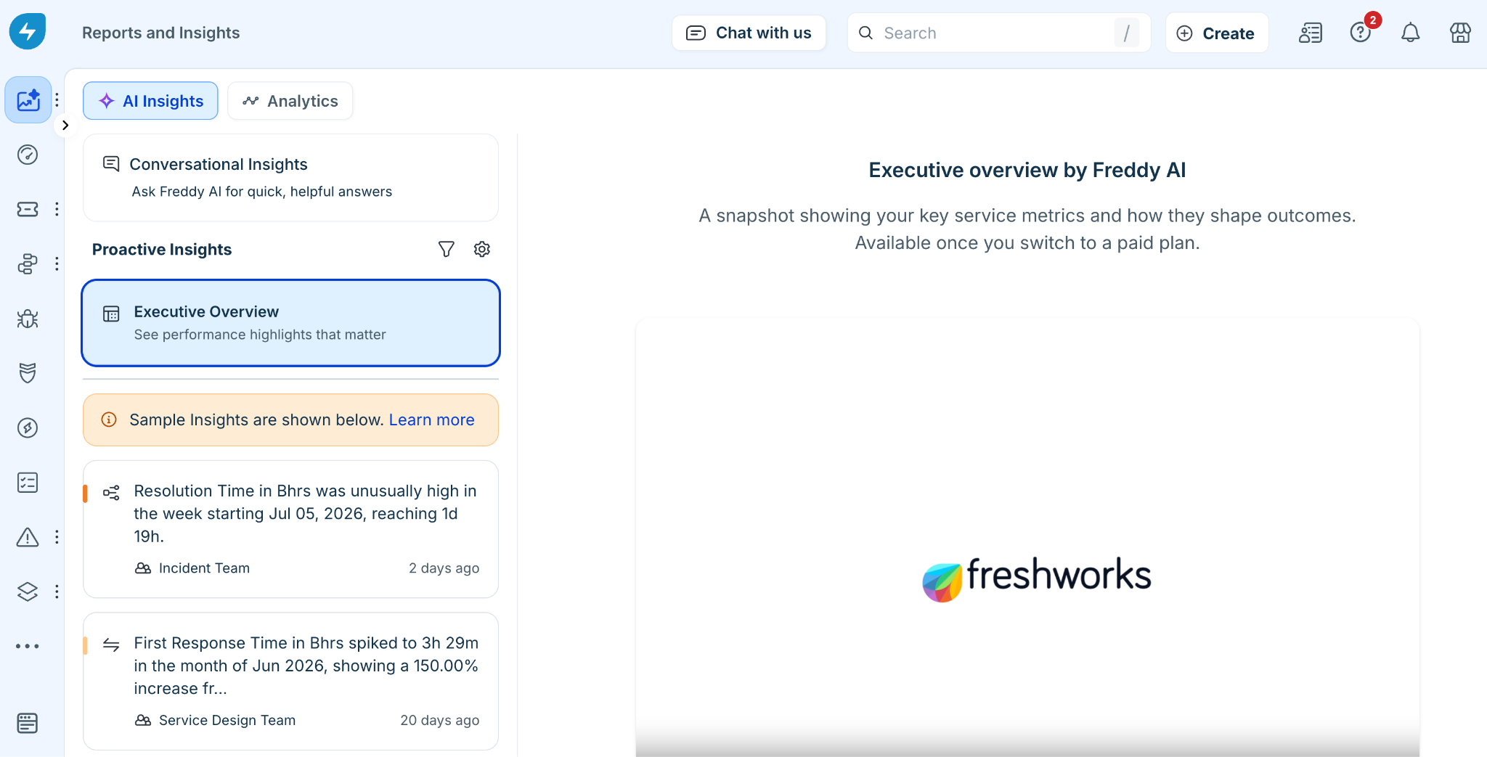Open the Dashboard gauge icon in the sidebar
Image resolution: width=1487 pixels, height=757 pixels.
coord(28,155)
